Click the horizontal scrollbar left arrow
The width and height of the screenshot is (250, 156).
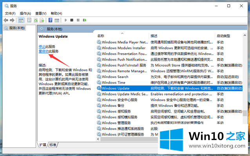(x=98, y=139)
